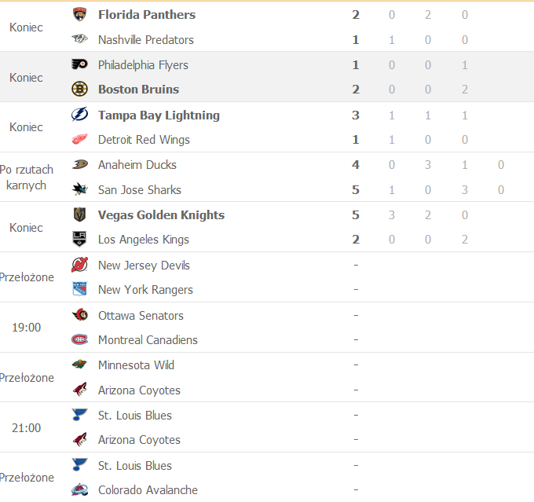
Task: Open the New York Rangers team name
Action: 145,290
